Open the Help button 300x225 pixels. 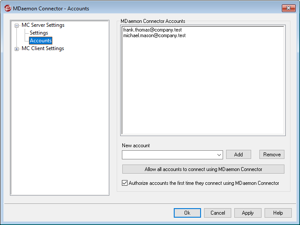coord(278,213)
